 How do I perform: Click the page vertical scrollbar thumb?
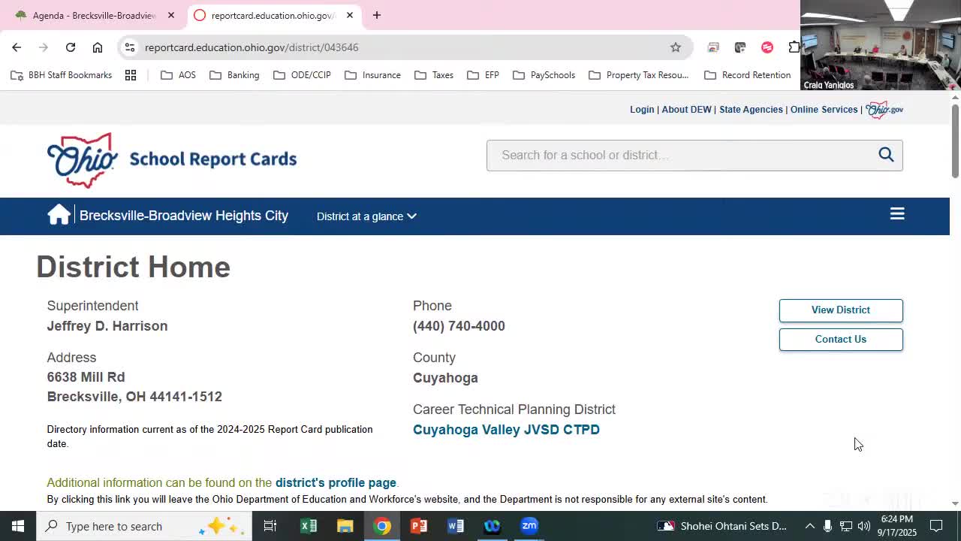[x=955, y=141]
